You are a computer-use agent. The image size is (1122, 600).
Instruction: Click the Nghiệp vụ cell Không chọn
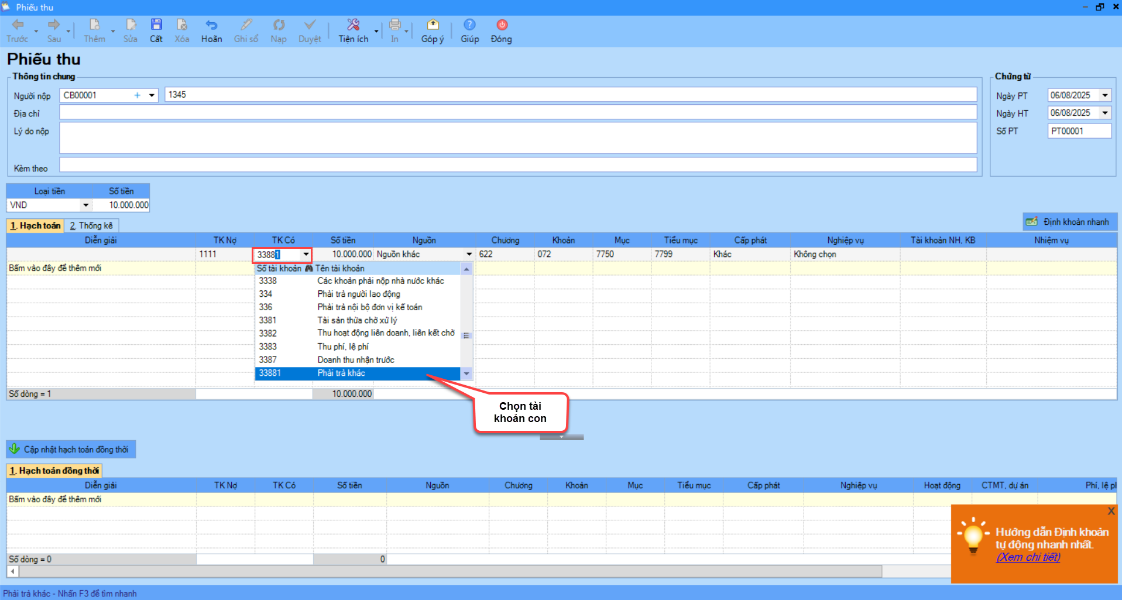click(x=845, y=254)
